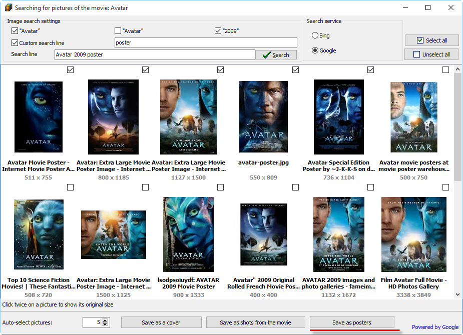Select the lsodpsoiuydf AVATAR 2009 thumbnail

[x=188, y=234]
